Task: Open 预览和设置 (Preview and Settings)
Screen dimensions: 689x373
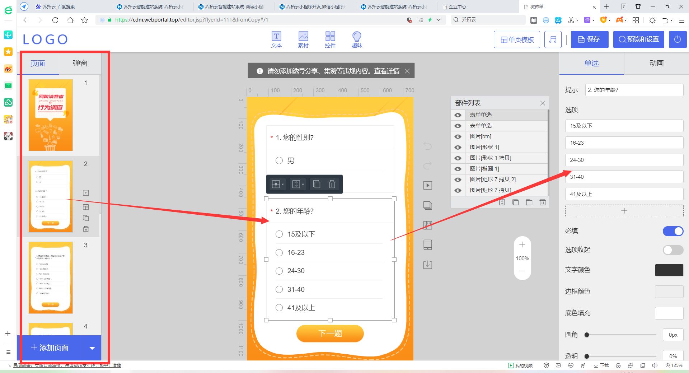Action: (638, 39)
